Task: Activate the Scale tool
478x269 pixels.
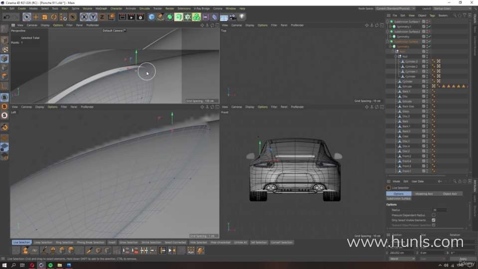Action: 45,17
